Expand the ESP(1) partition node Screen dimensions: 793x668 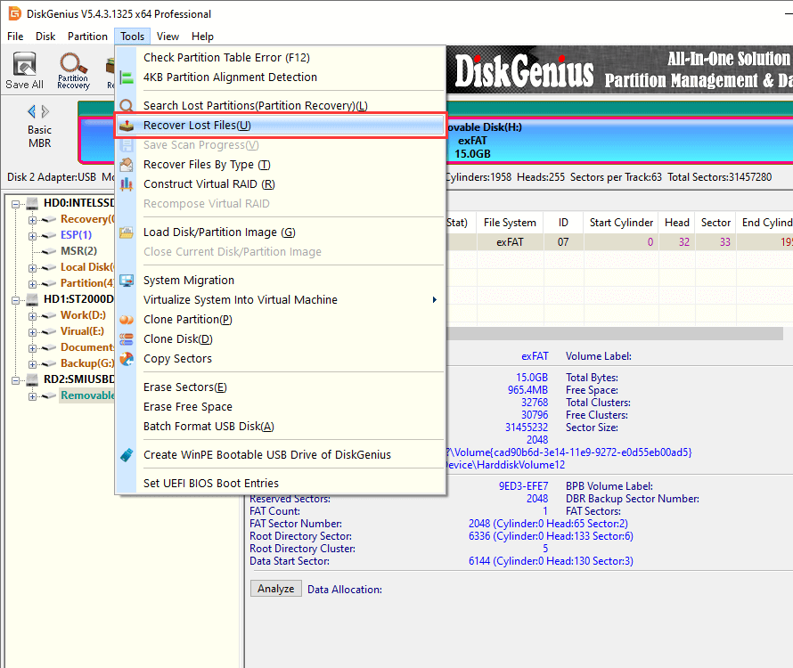(33, 235)
